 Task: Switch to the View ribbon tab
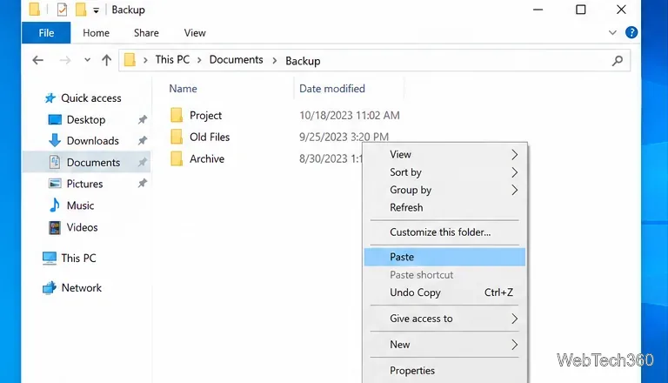[195, 33]
